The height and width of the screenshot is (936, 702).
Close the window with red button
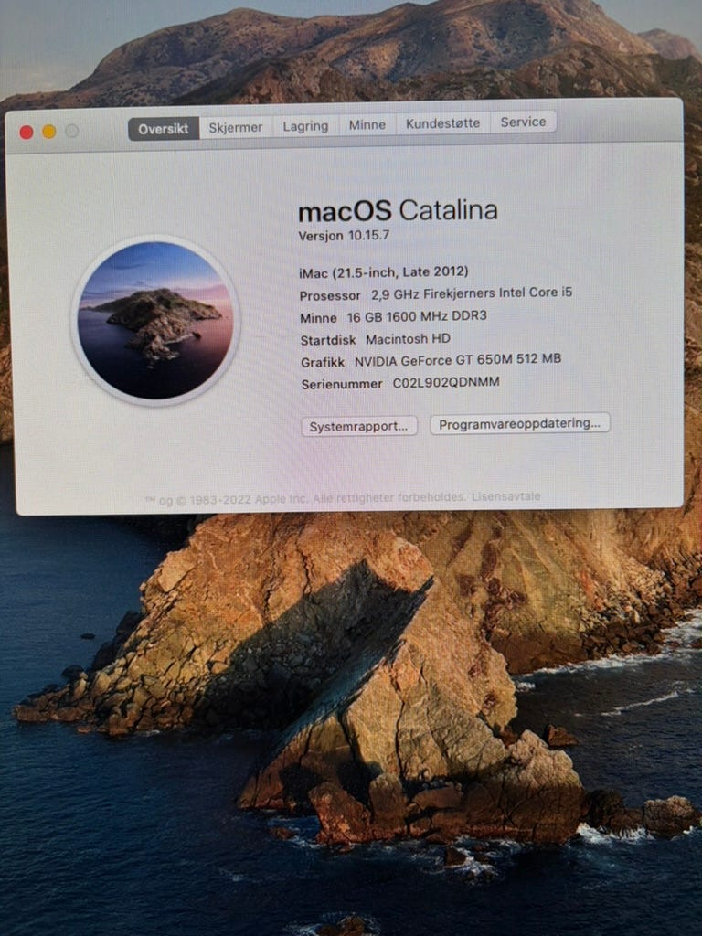(27, 132)
